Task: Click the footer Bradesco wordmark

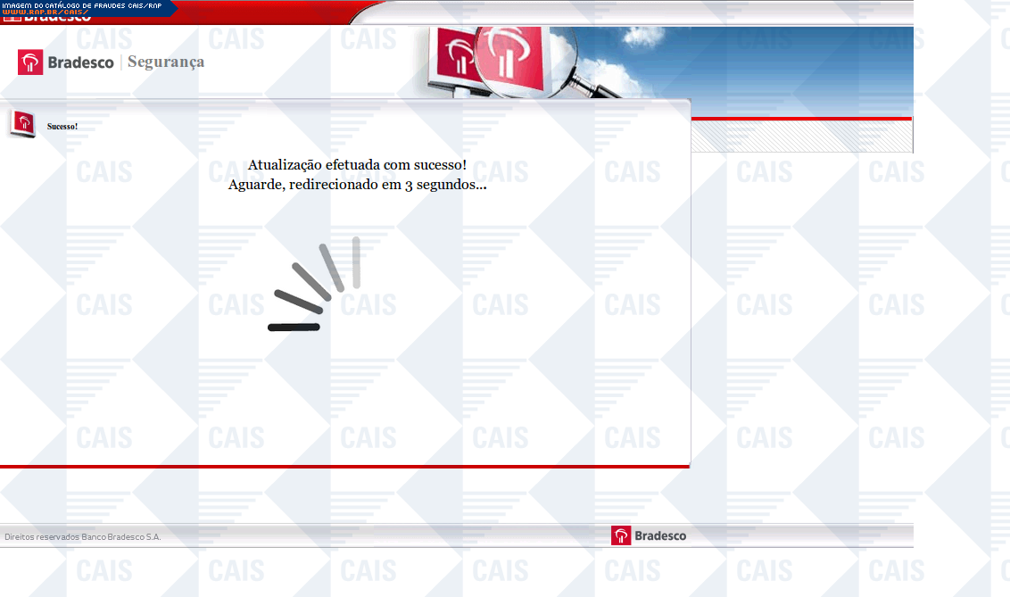Action: click(660, 535)
